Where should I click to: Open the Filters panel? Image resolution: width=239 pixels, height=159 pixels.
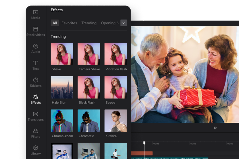36,133
